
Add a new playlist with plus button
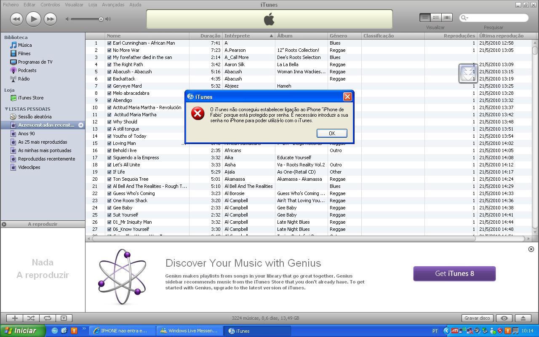click(15, 318)
